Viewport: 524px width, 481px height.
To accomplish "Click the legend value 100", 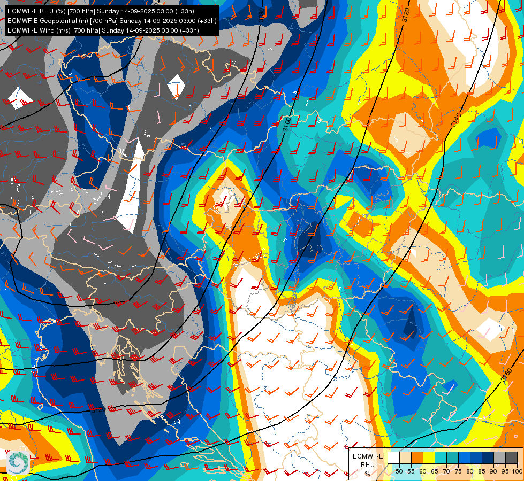I will coord(517,471).
